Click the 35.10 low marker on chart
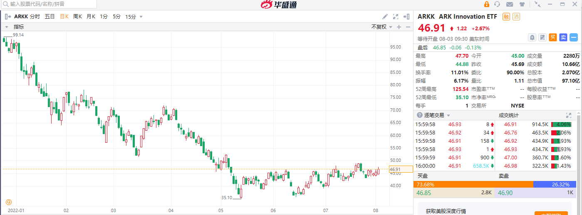 (227, 198)
